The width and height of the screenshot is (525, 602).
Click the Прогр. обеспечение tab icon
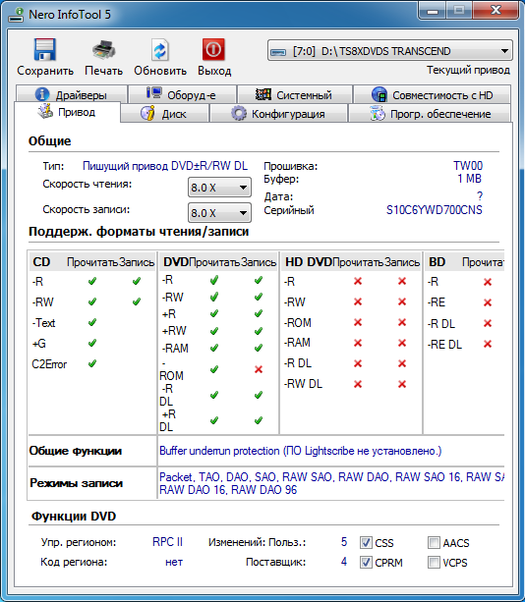point(377,114)
